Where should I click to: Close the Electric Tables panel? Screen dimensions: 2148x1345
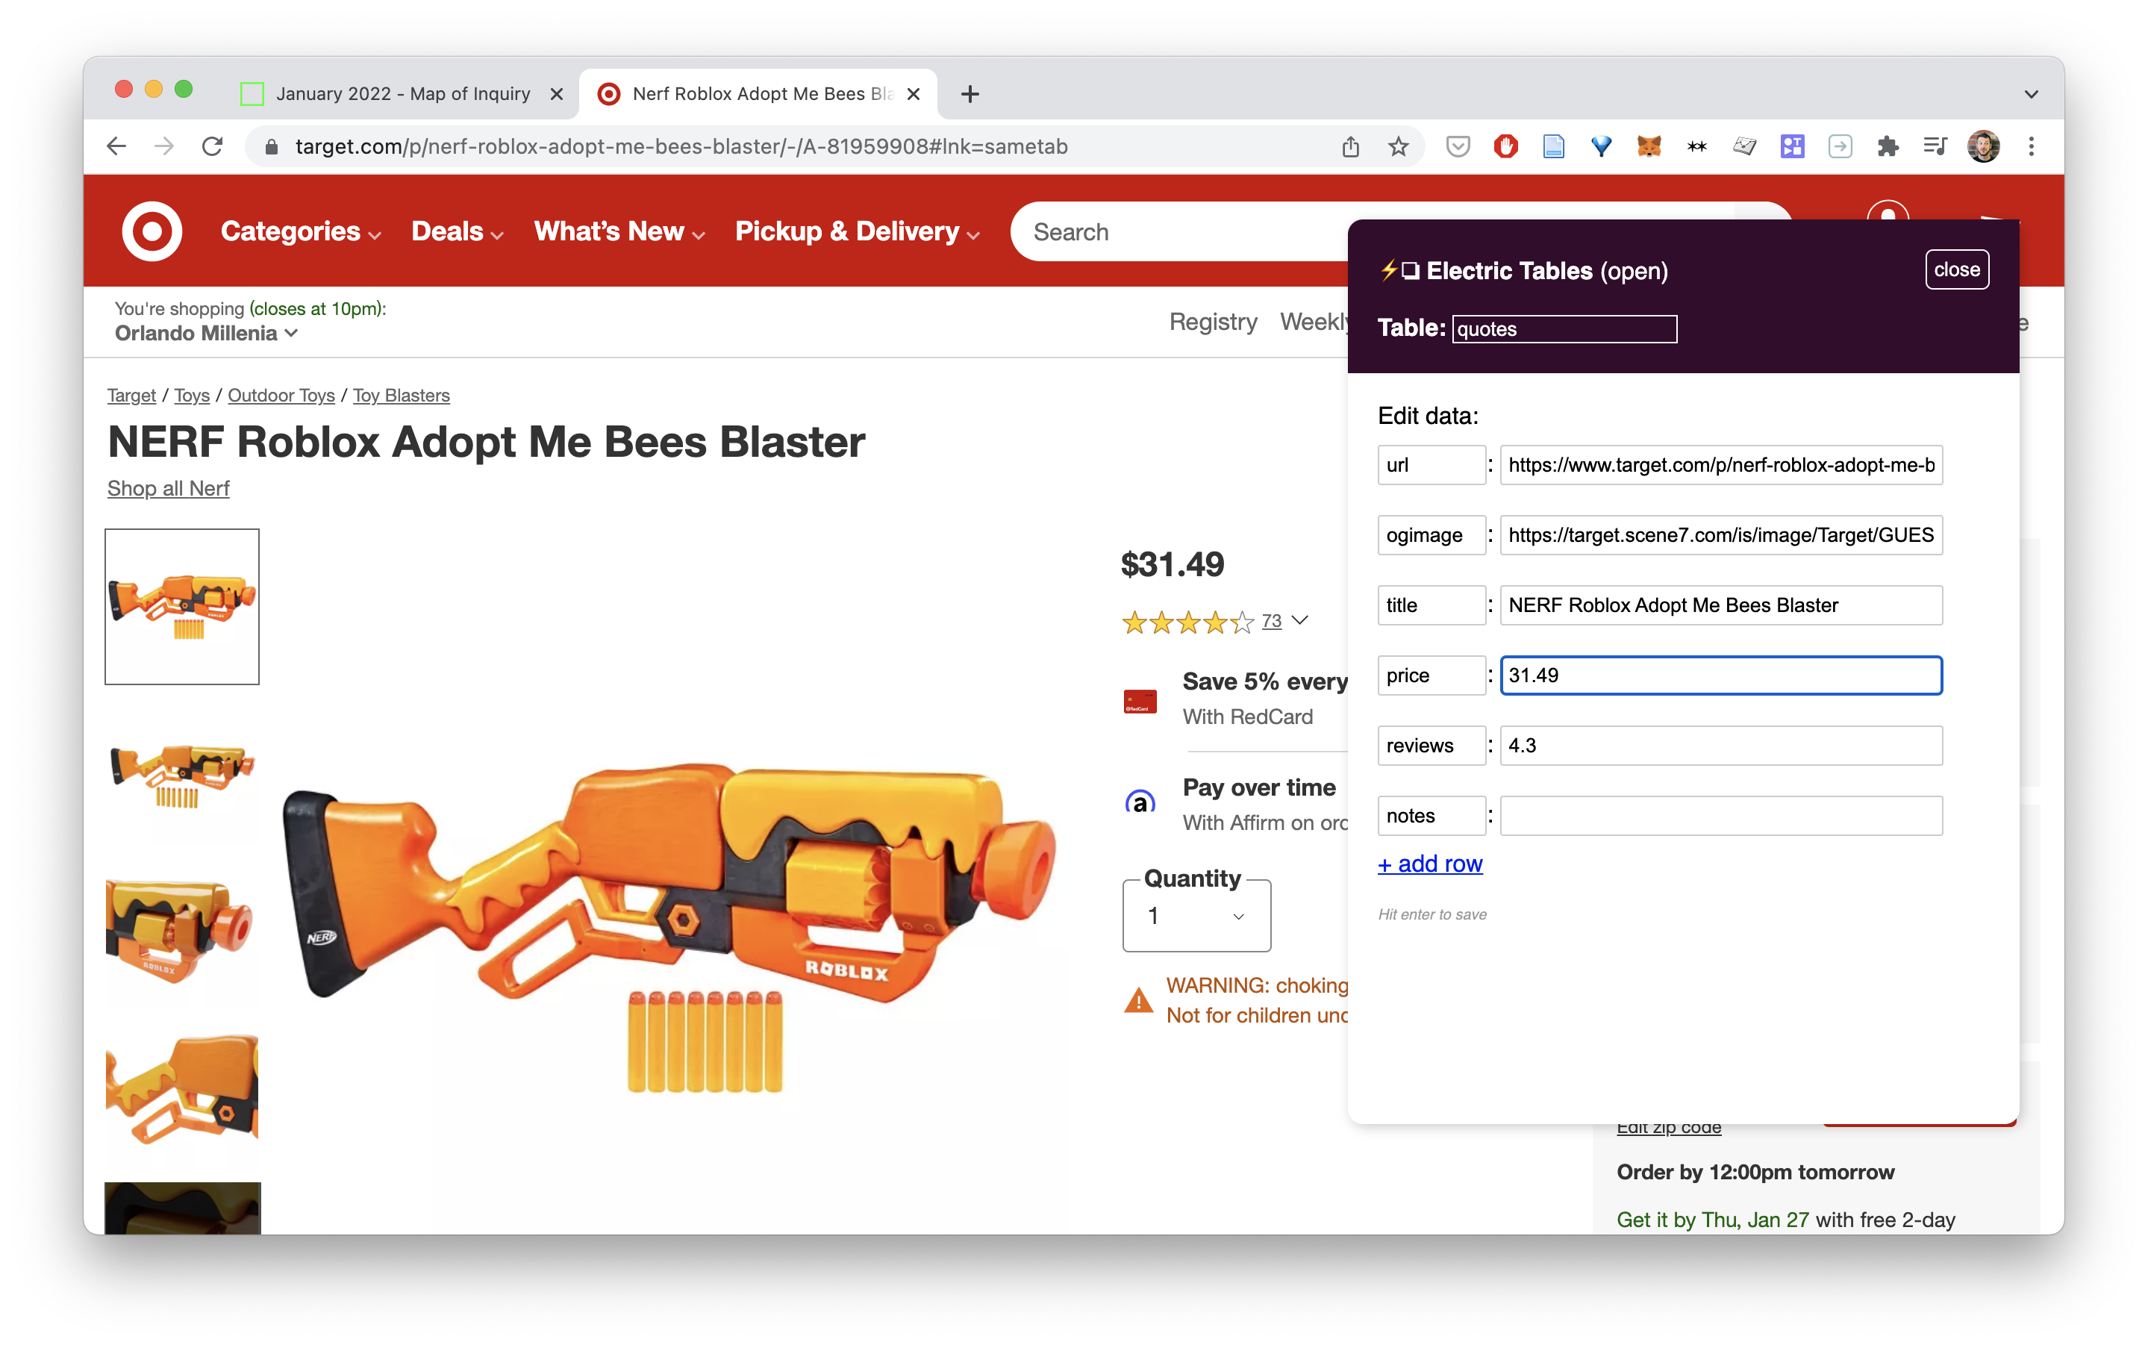coord(1956,269)
